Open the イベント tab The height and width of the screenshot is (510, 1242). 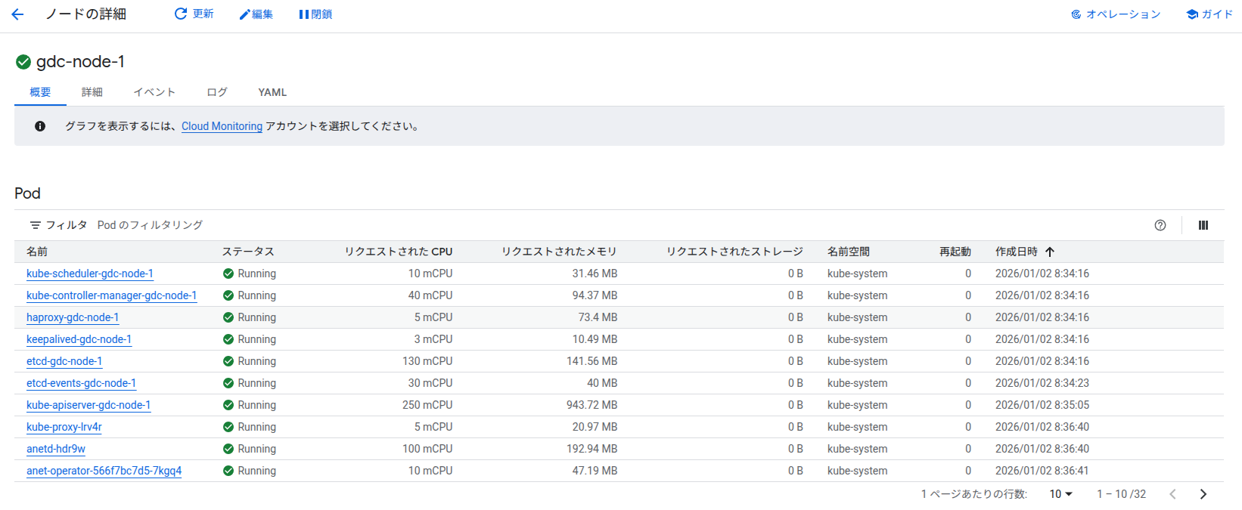(154, 92)
